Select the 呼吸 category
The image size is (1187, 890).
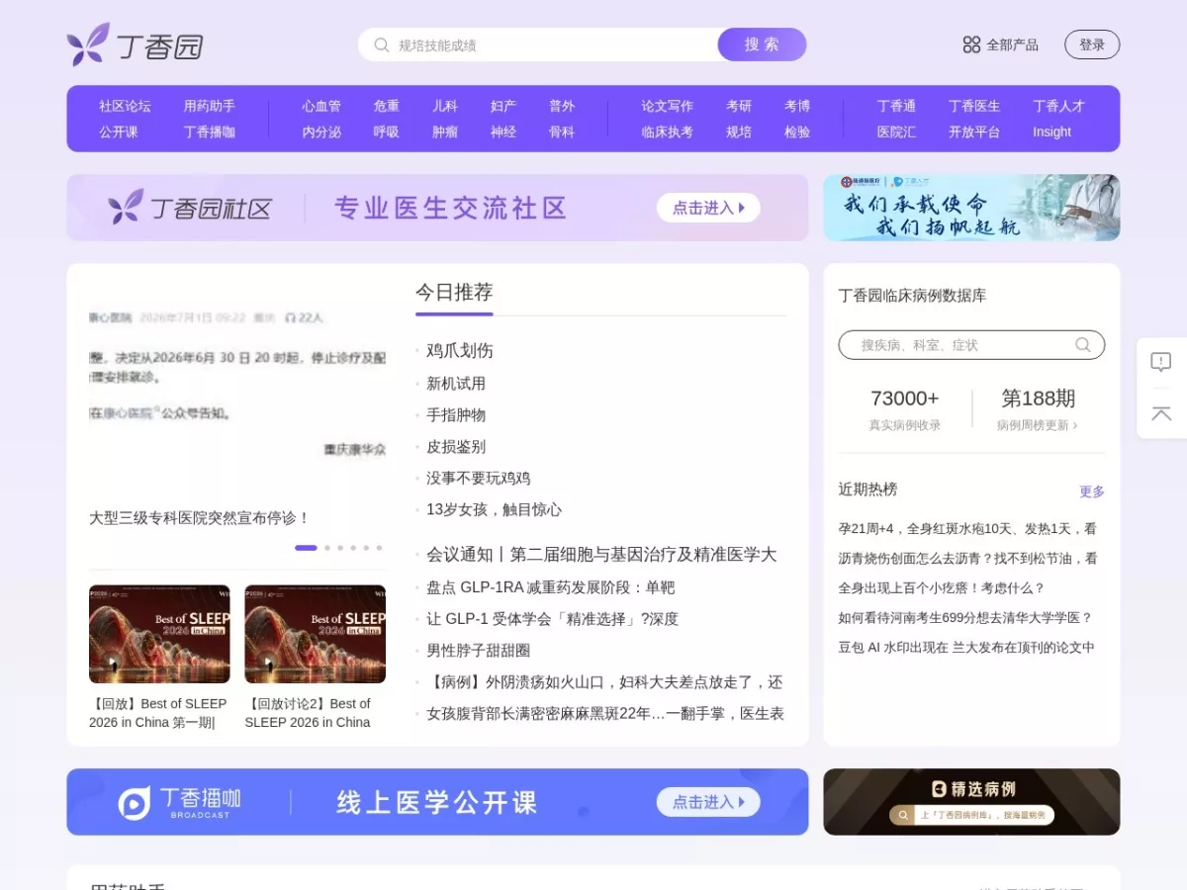pyautogui.click(x=387, y=132)
